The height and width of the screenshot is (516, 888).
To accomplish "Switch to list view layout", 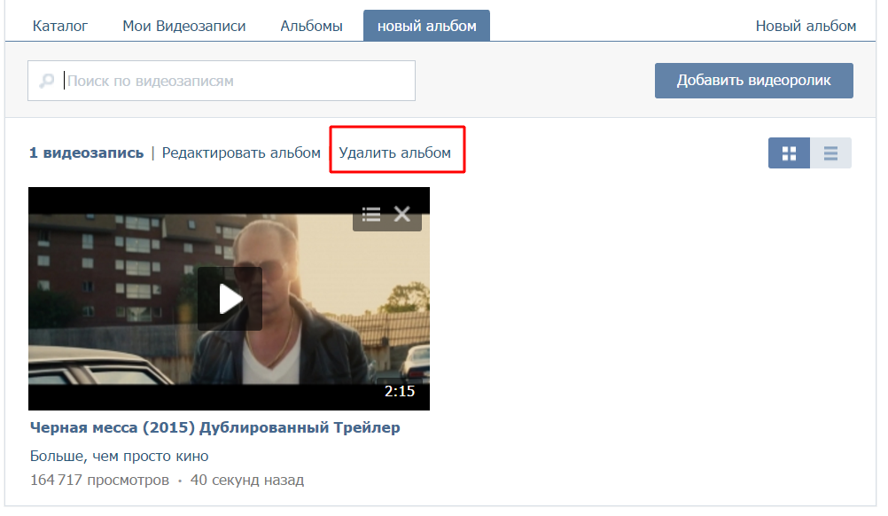I will pyautogui.click(x=830, y=153).
